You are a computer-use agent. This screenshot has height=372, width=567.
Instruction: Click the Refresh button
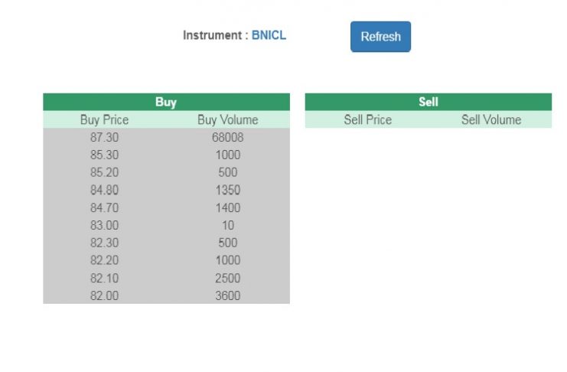[x=380, y=37]
